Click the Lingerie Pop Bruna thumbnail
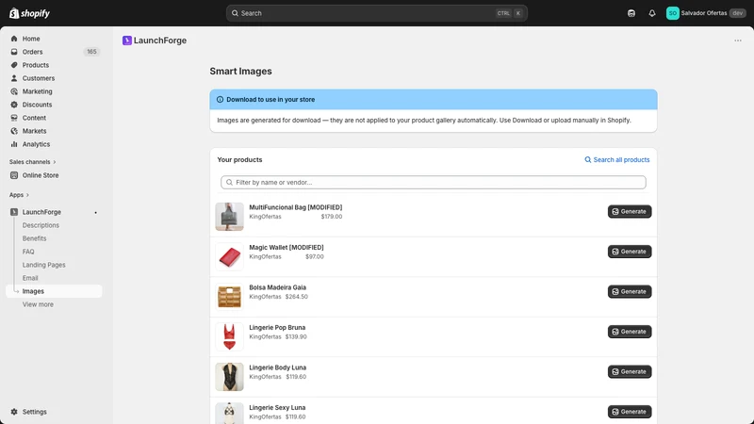 (229, 336)
